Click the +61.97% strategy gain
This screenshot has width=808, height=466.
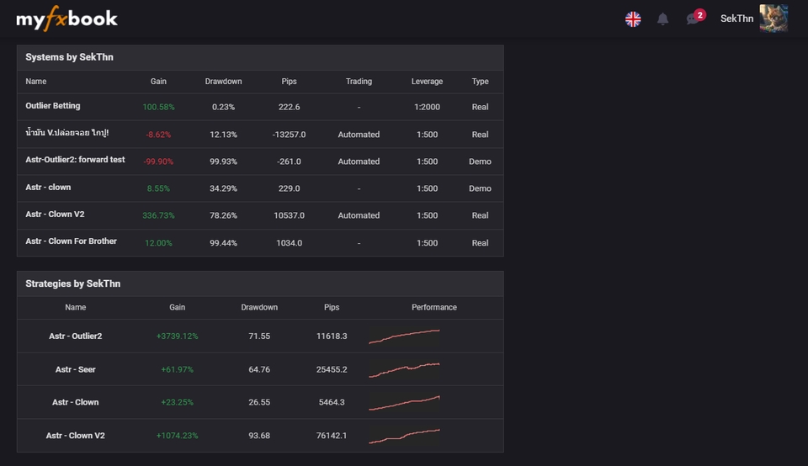[x=178, y=370]
